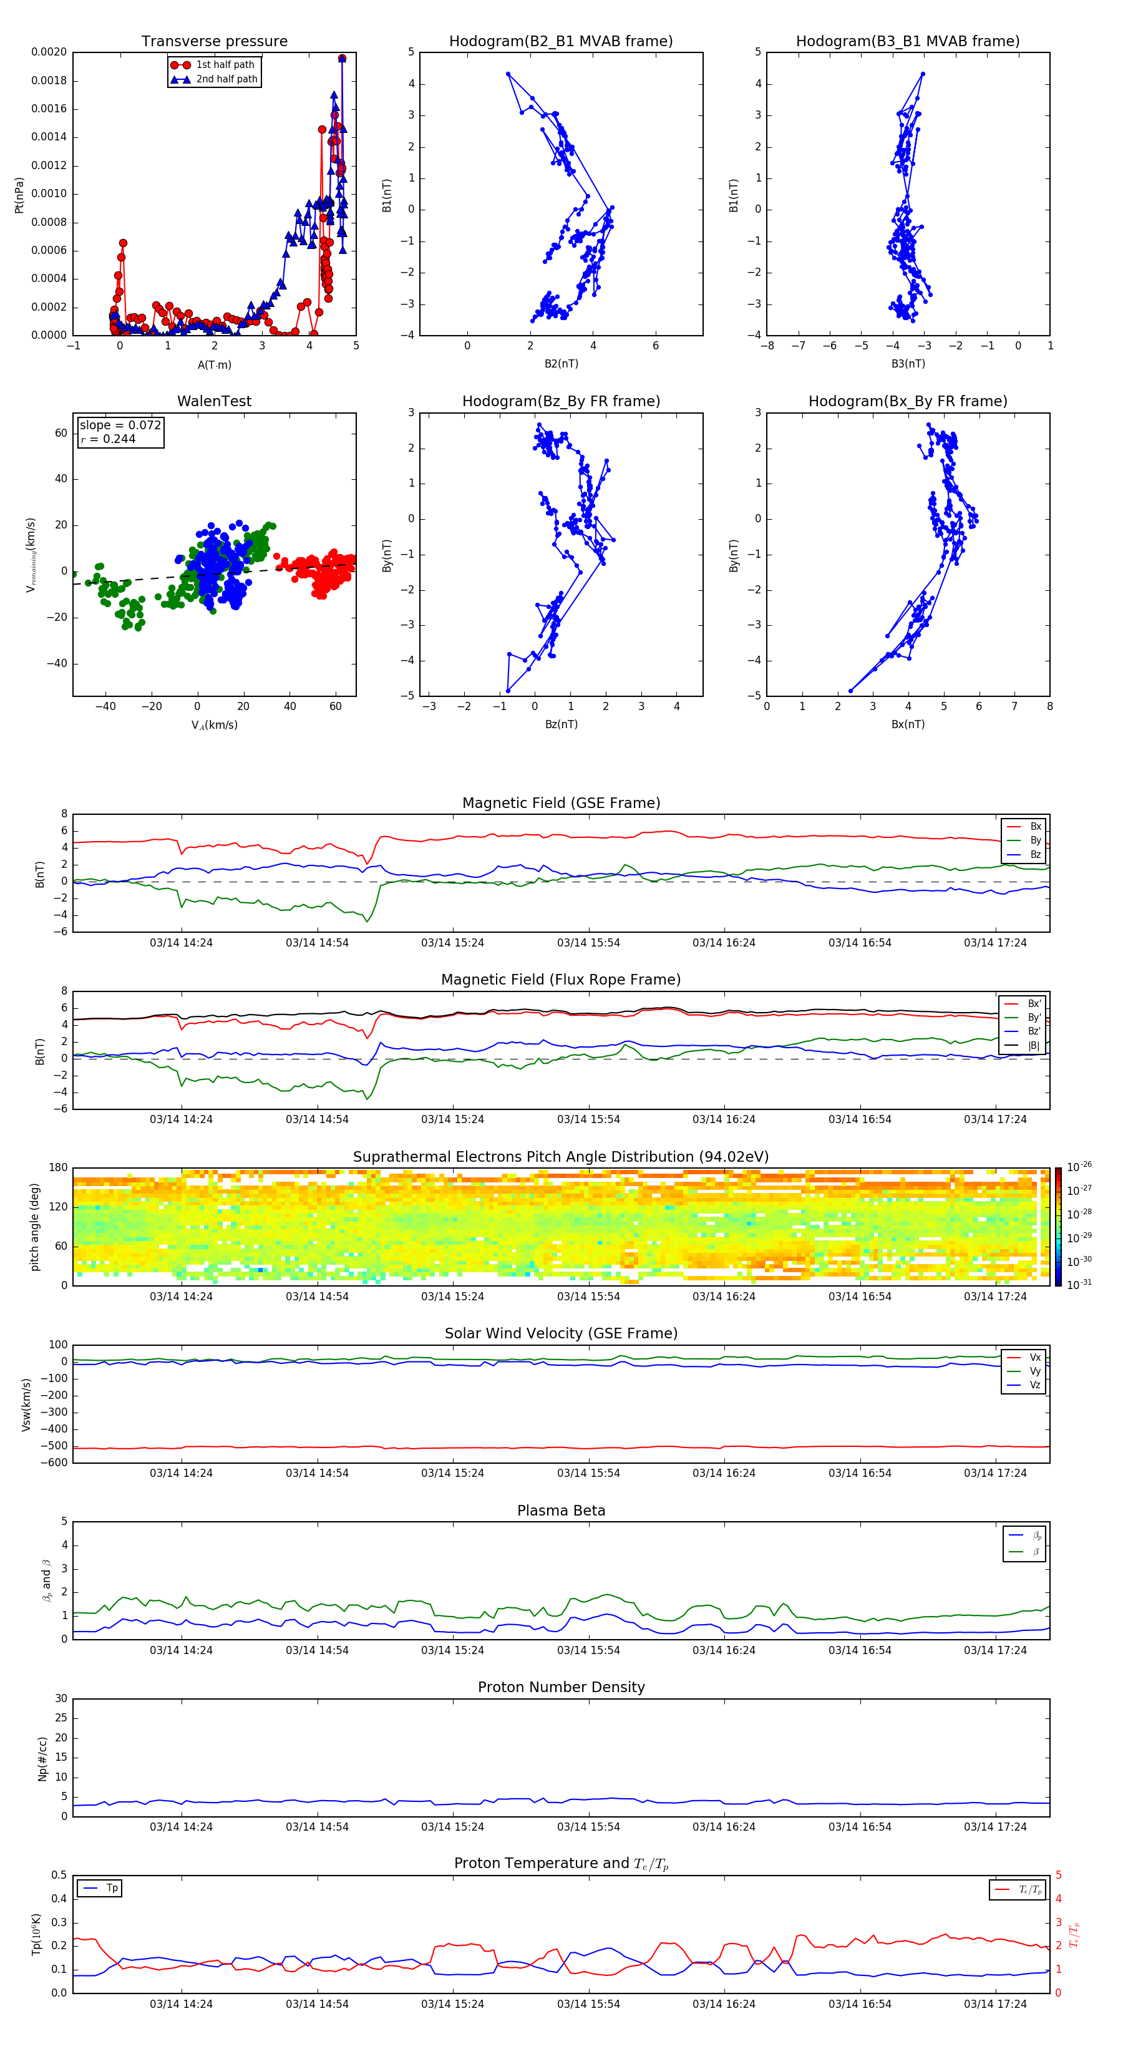Click the "Magnetic Field (Flux Rope Frame)" title

pyautogui.click(x=561, y=979)
